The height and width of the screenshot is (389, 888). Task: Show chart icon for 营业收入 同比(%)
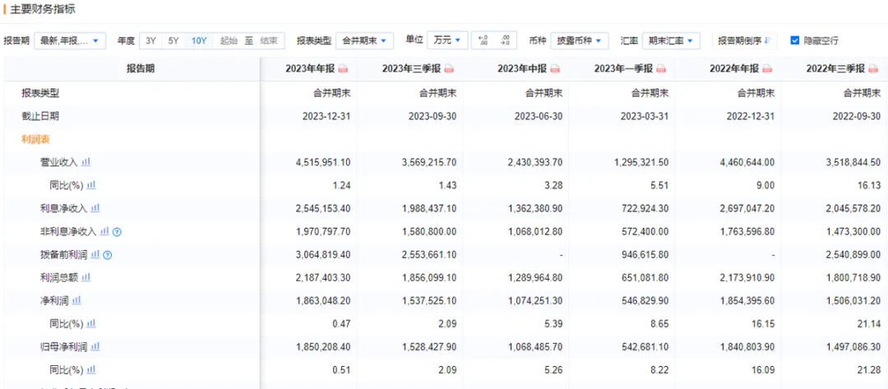click(x=91, y=184)
